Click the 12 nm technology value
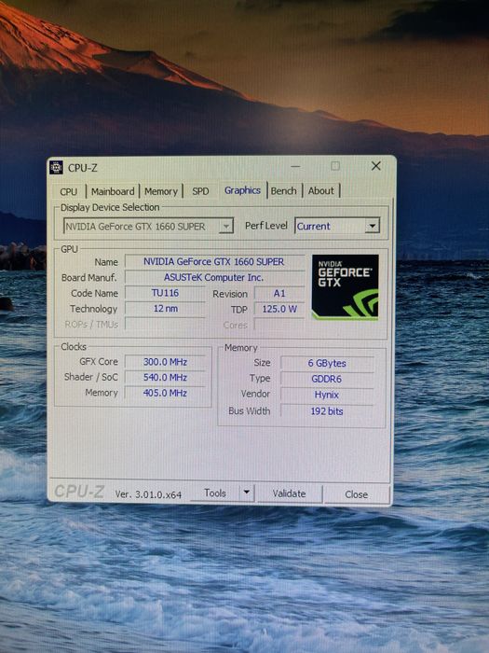 (x=165, y=309)
